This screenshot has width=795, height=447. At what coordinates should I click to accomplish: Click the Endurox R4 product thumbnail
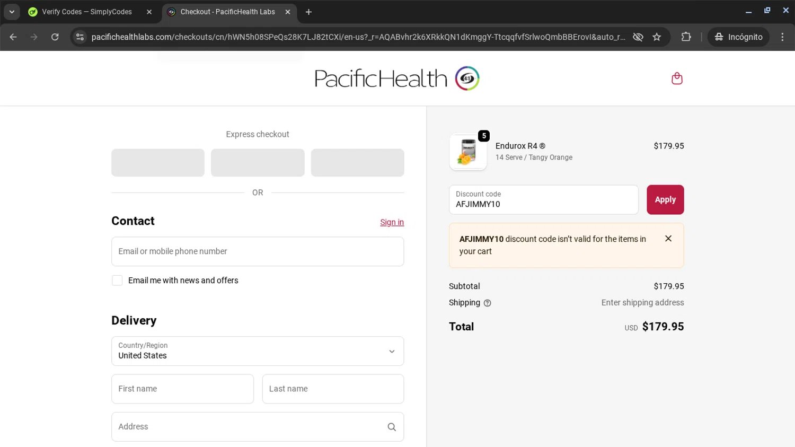click(x=468, y=152)
